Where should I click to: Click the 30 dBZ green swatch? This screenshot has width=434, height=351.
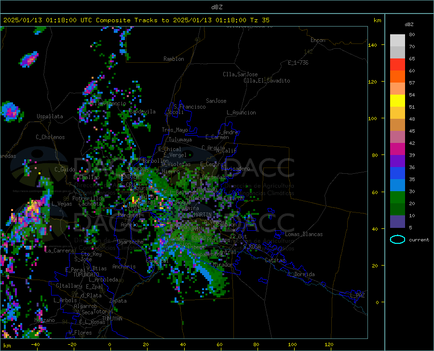click(397, 197)
